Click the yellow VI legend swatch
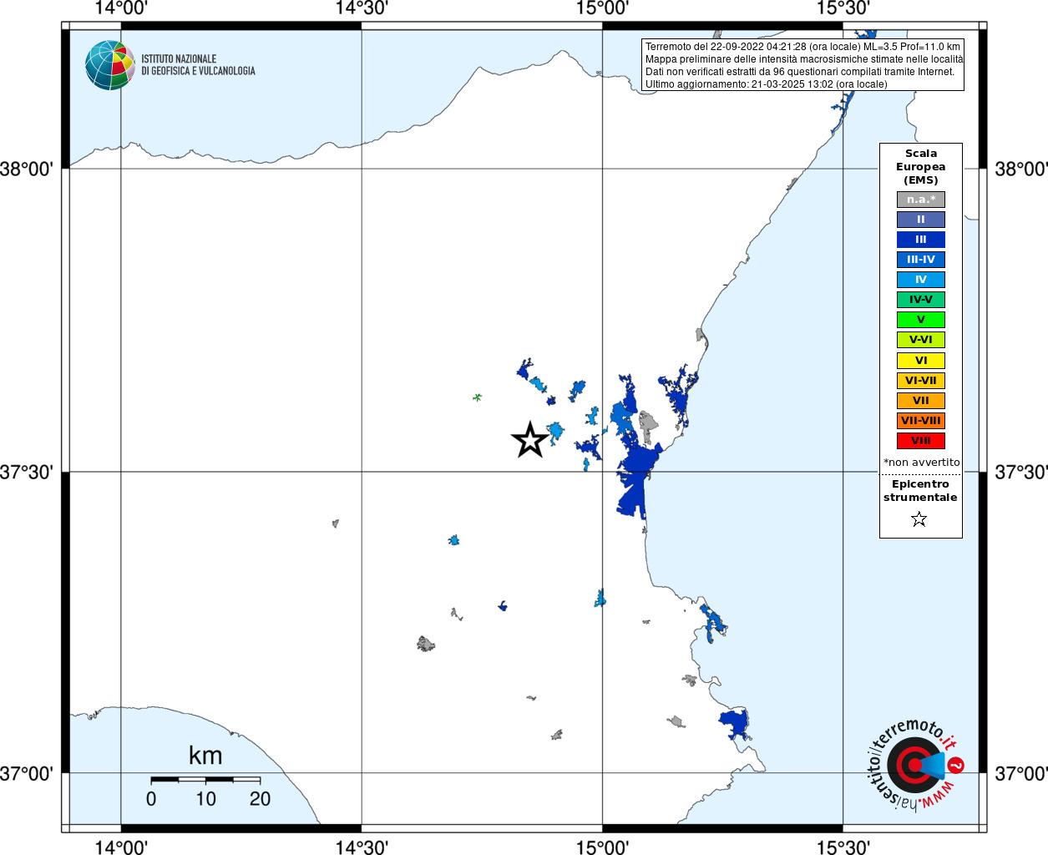 921,361
